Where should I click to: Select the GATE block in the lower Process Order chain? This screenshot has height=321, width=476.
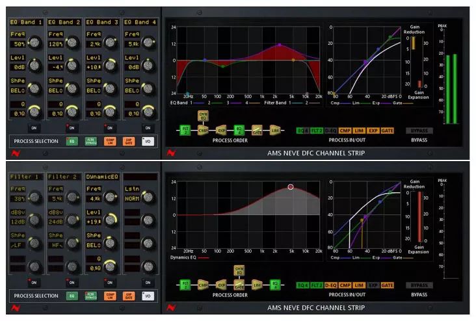(239, 285)
